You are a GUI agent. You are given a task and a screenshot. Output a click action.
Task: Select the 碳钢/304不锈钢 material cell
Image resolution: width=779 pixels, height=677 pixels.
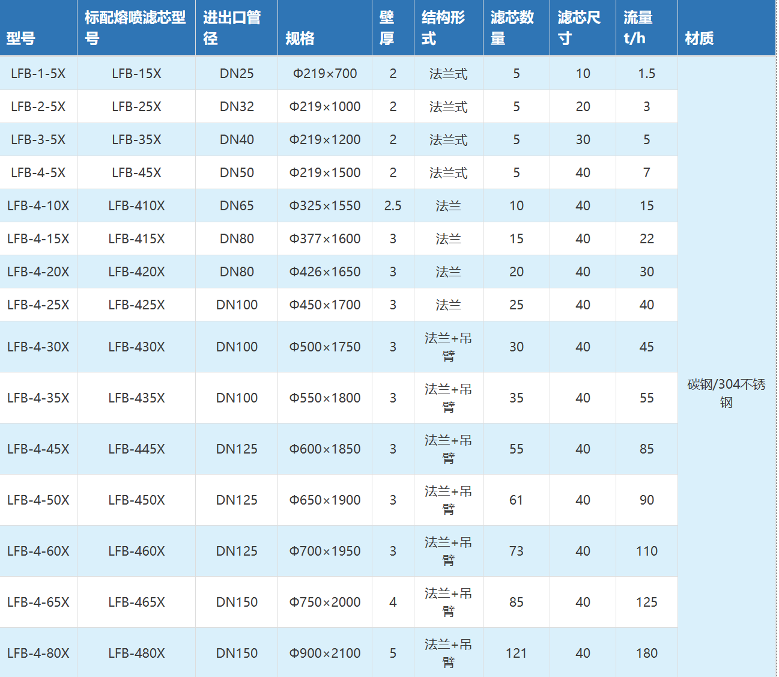click(x=727, y=367)
